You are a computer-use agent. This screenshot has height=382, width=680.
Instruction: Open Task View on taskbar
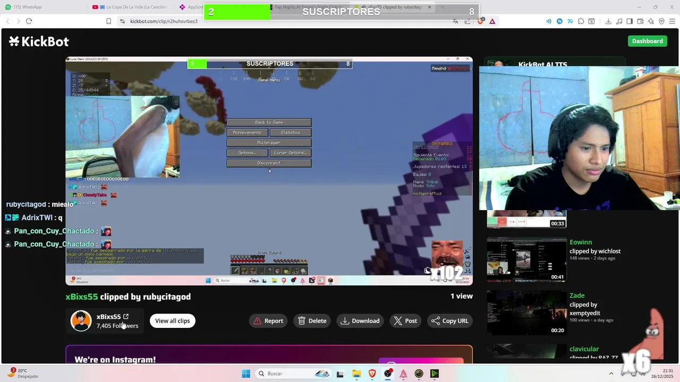coord(340,374)
